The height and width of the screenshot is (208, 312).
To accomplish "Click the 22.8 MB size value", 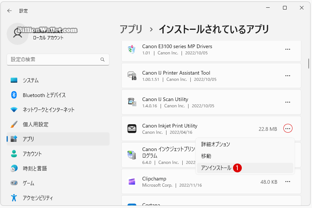I will [x=268, y=129].
